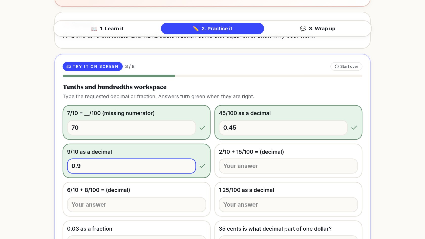Click the restart arrow icon in Start over

click(337, 67)
